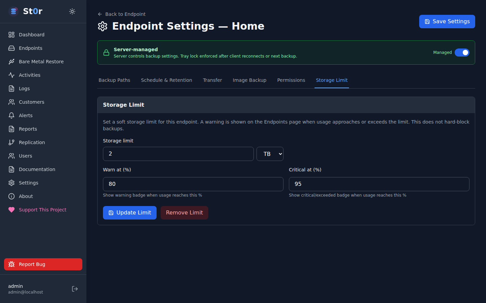Focus the Critical at (%) input field
Image resolution: width=486 pixels, height=303 pixels.
click(379, 184)
